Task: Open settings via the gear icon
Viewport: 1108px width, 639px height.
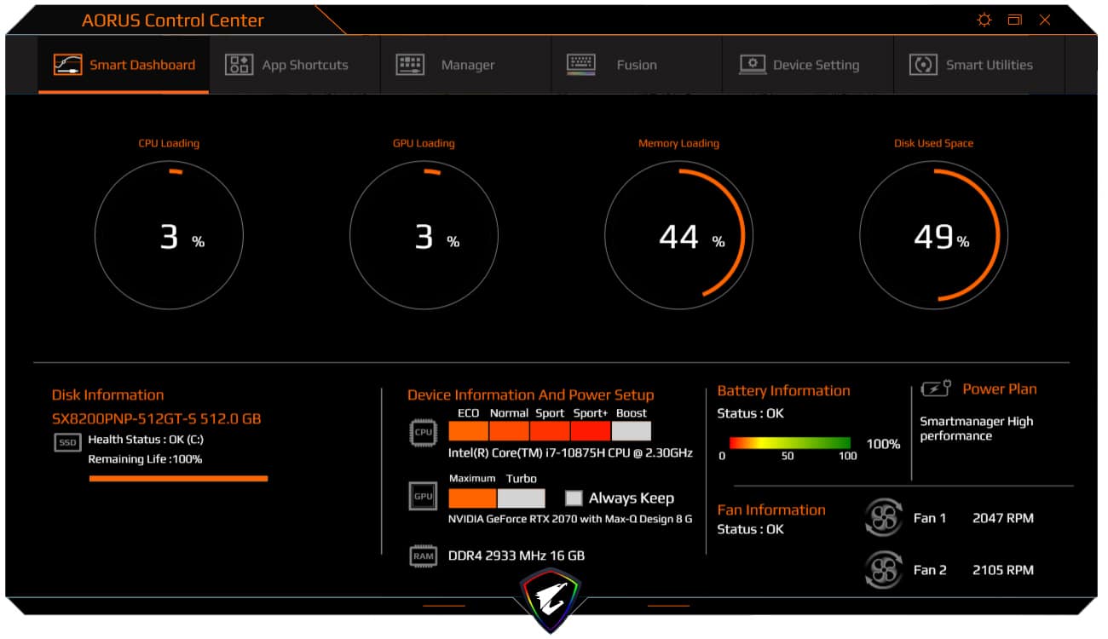Action: coord(984,20)
